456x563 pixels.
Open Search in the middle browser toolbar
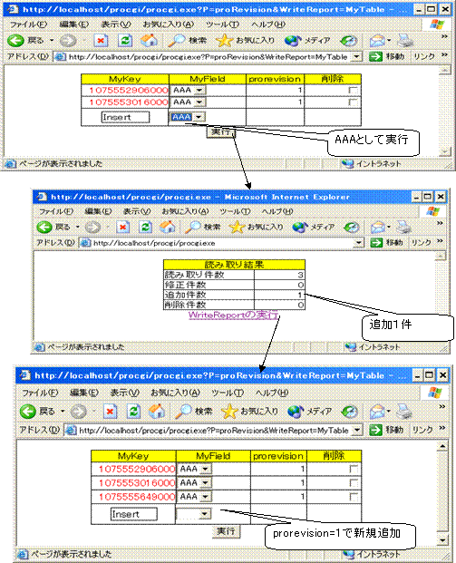coord(202,228)
